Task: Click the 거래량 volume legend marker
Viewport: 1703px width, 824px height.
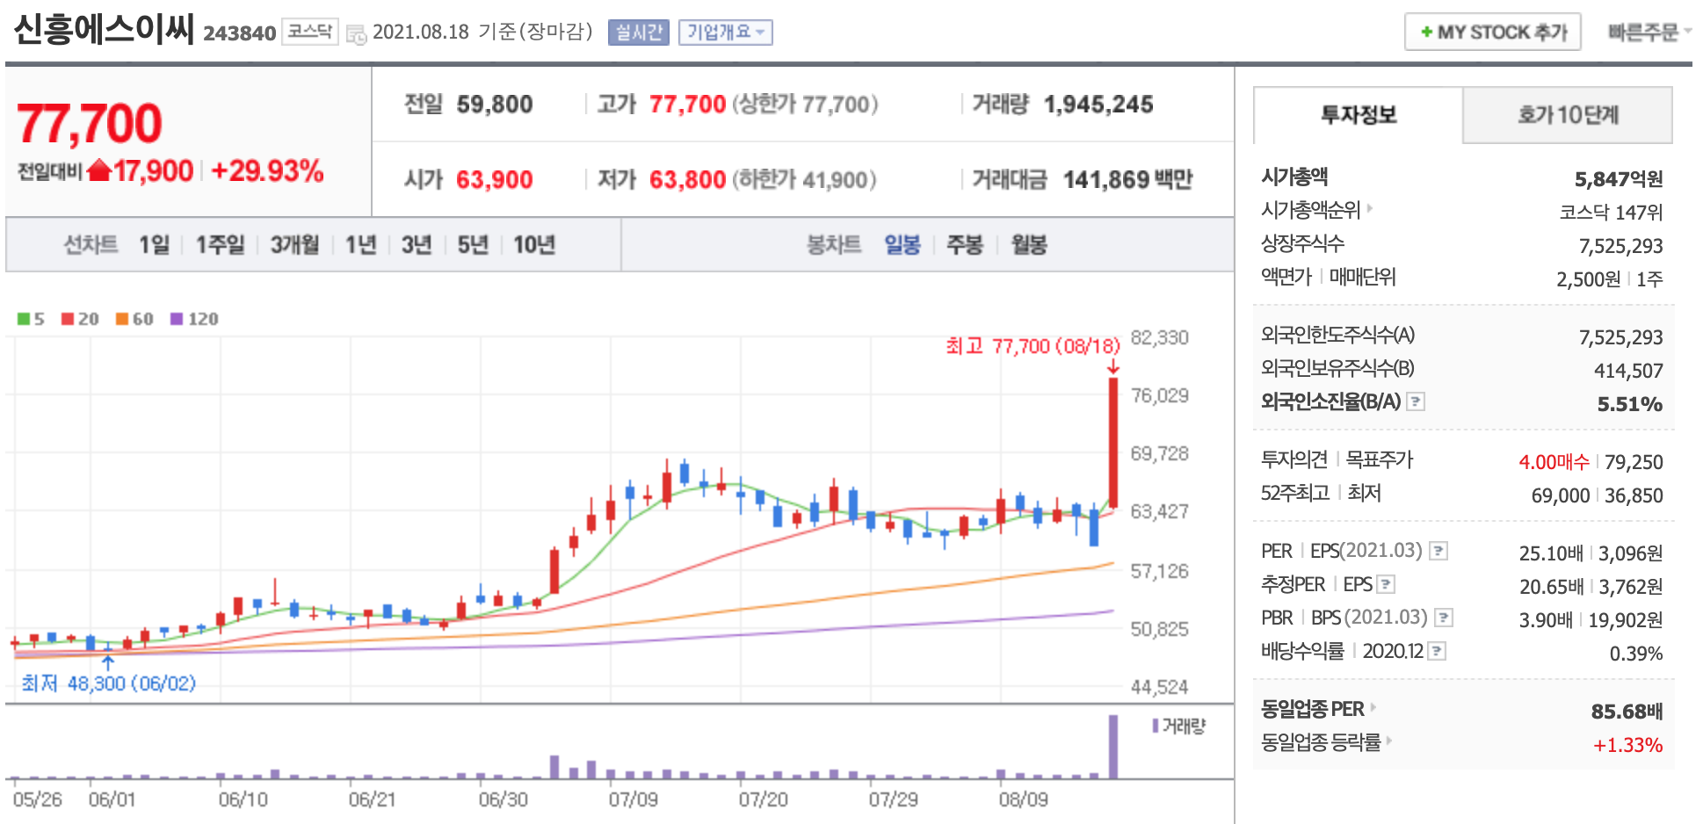Action: (1156, 726)
